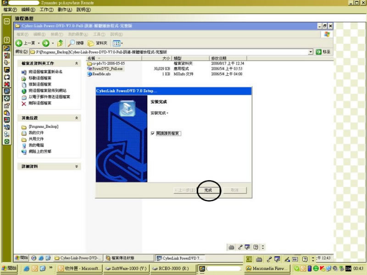Image resolution: width=367 pixels, height=275 pixels.
Task: Select the PowerDVD_Full.exe file
Action: tap(107, 69)
